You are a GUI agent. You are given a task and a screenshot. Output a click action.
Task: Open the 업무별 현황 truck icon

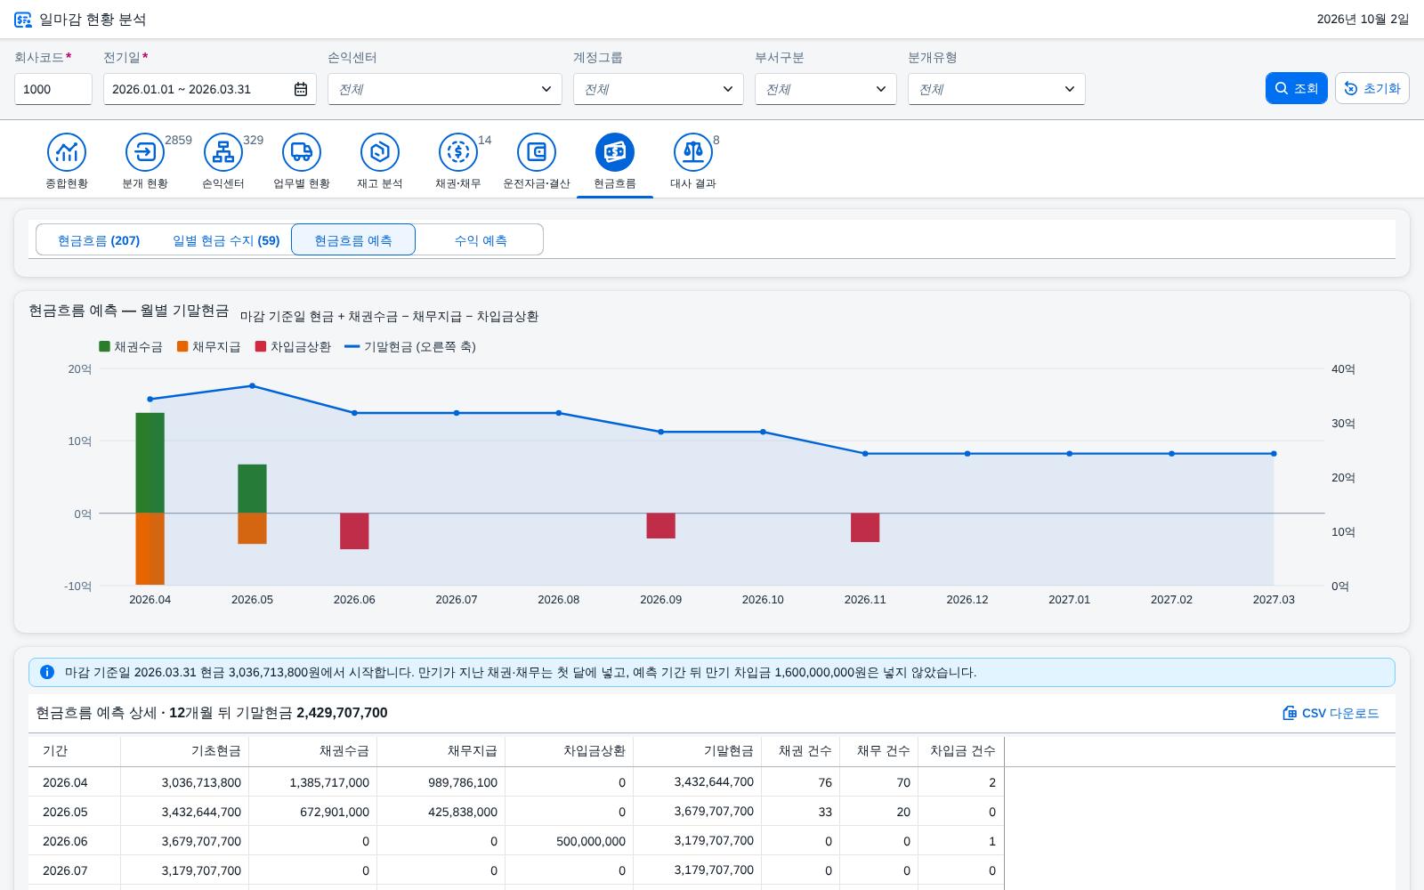pyautogui.click(x=302, y=152)
